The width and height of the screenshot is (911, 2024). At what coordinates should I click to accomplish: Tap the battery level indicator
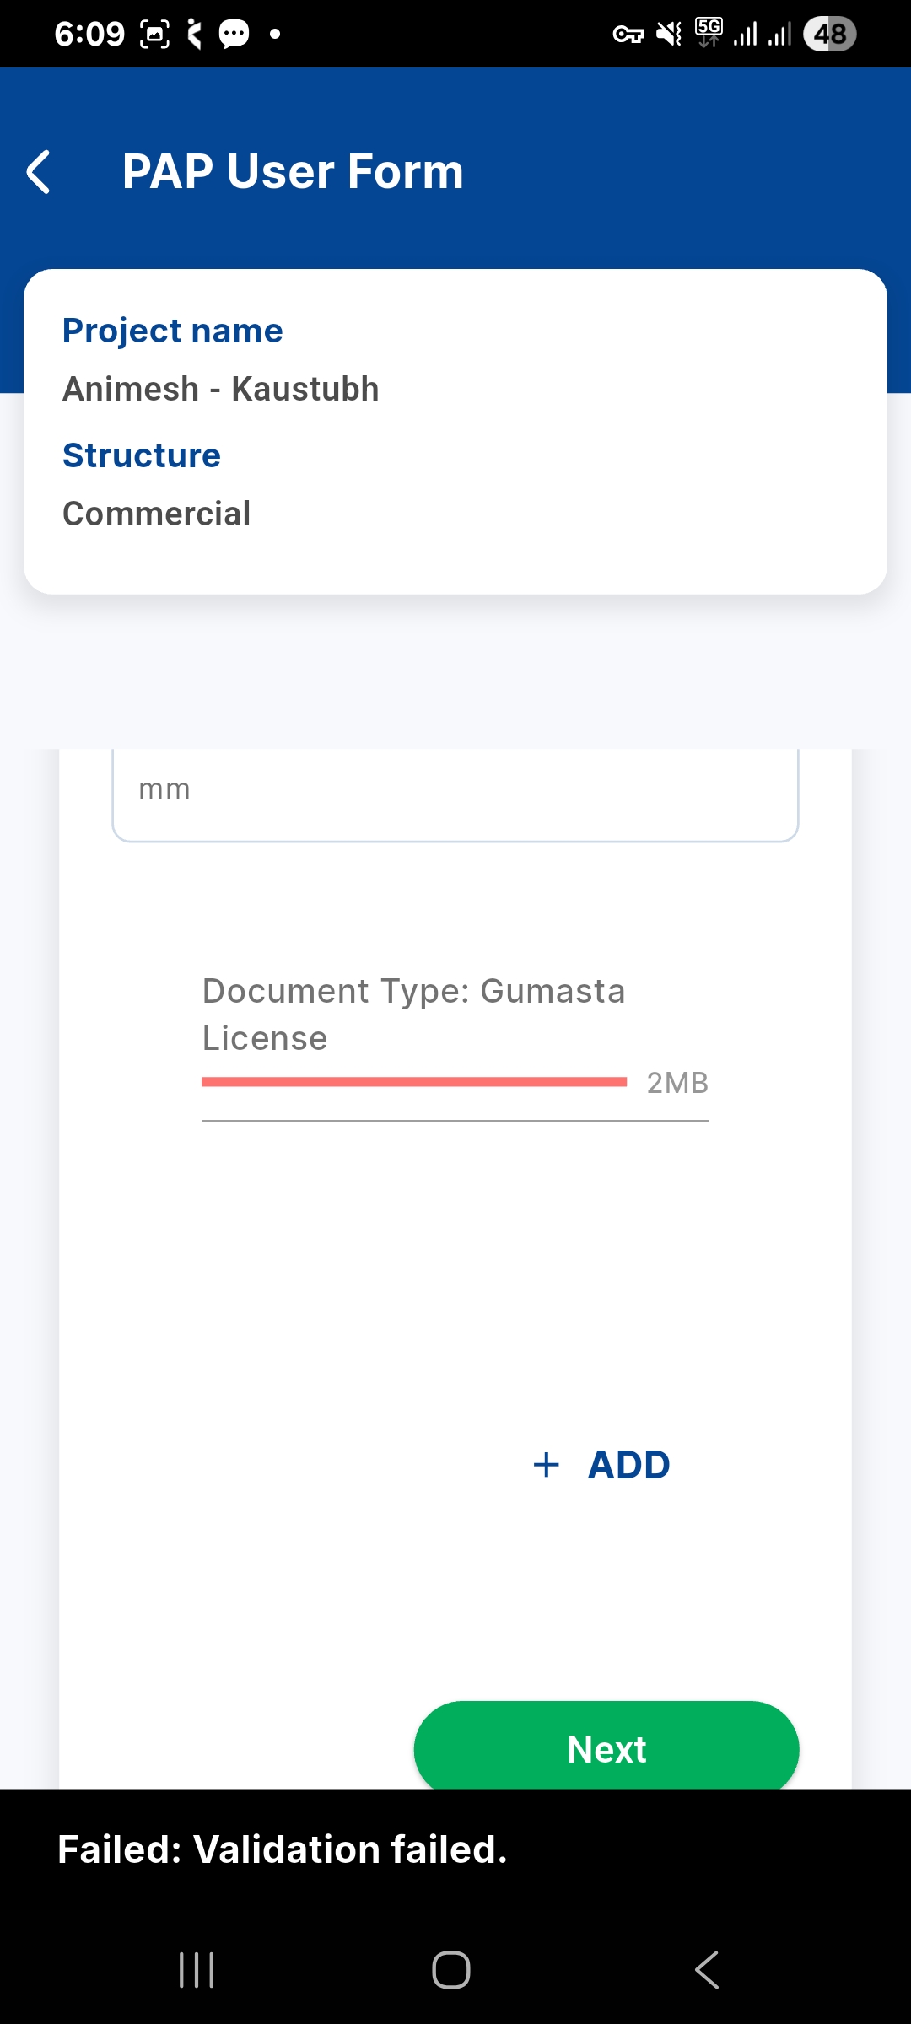tap(830, 35)
